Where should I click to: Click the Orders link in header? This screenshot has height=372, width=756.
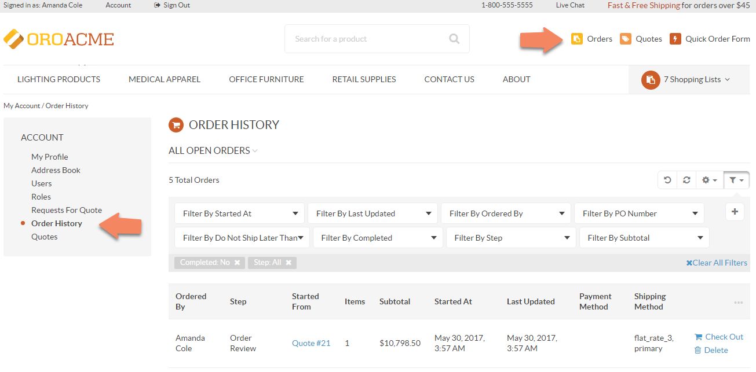[x=600, y=39]
